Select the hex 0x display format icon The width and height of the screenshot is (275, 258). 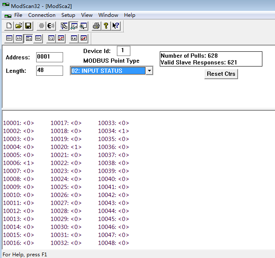pyautogui.click(x=38, y=38)
